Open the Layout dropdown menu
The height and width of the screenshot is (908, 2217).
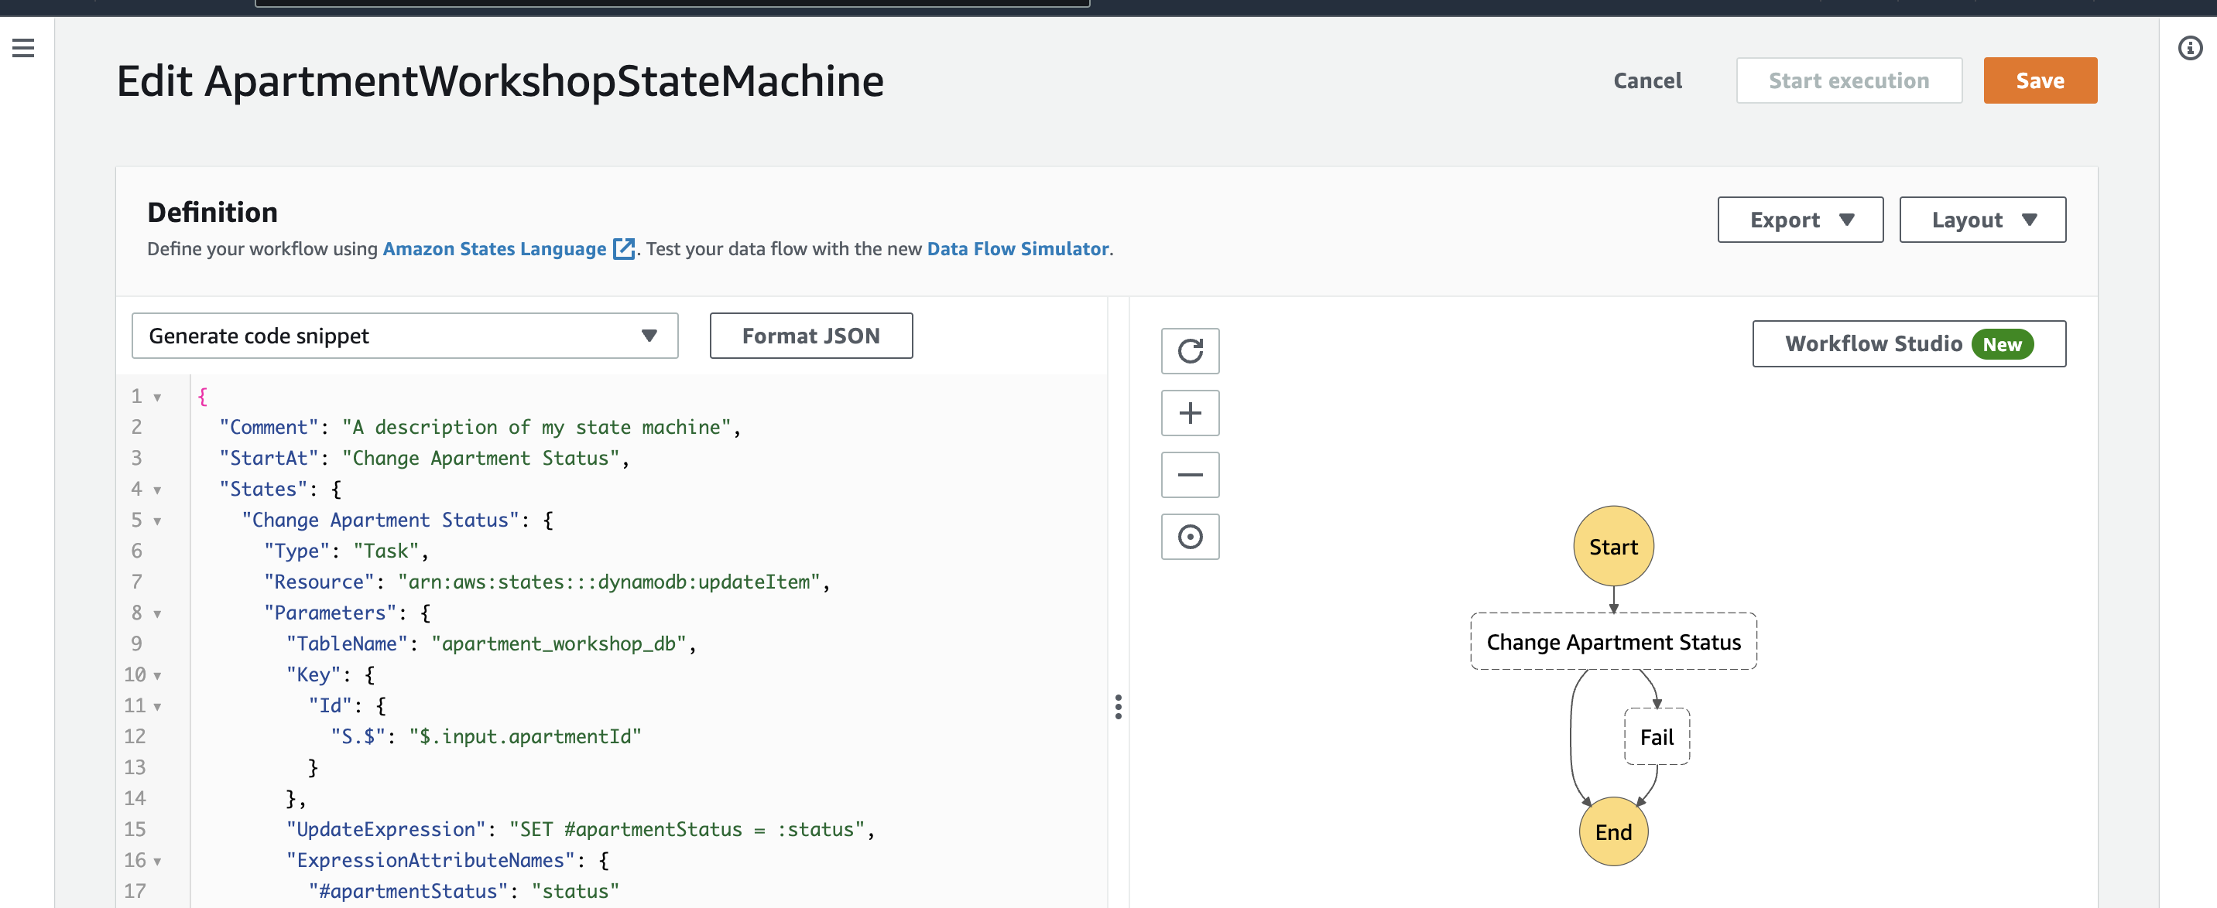click(1982, 220)
